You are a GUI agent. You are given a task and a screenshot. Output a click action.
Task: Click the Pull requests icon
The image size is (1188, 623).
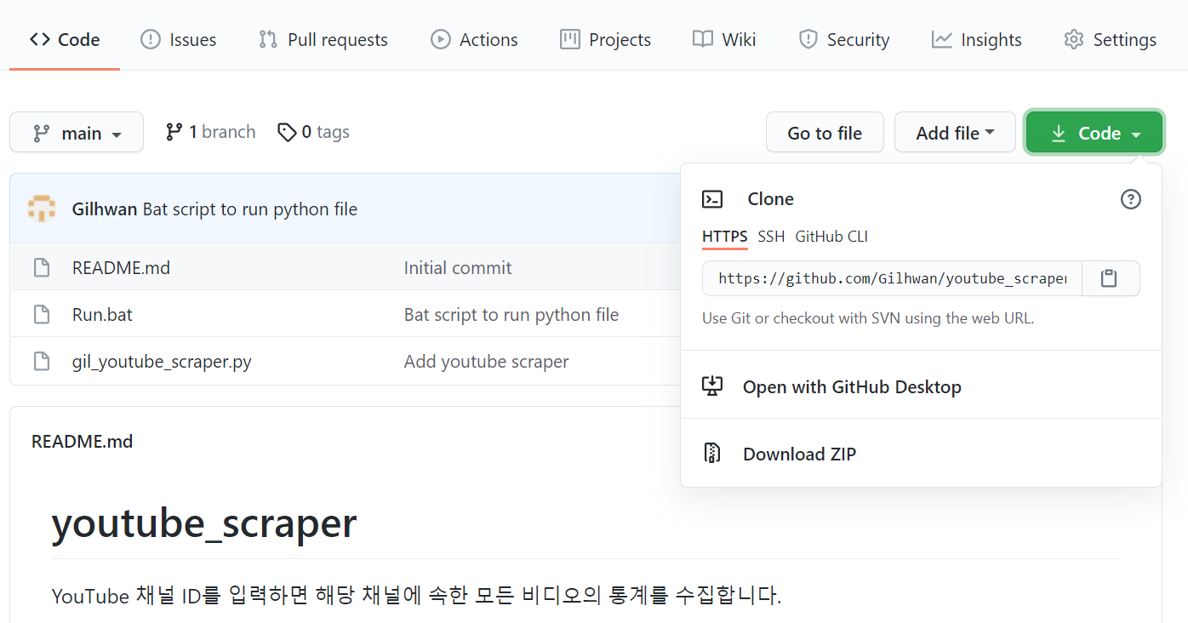tap(268, 39)
